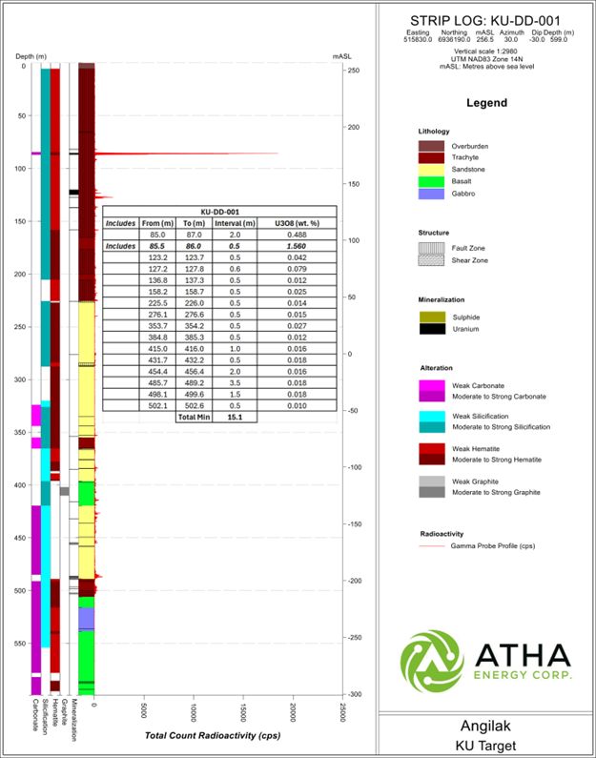Click the Gamma Probe Profile line sample

[431, 547]
